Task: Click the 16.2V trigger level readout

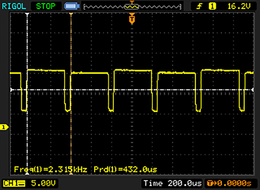Action: (x=239, y=6)
